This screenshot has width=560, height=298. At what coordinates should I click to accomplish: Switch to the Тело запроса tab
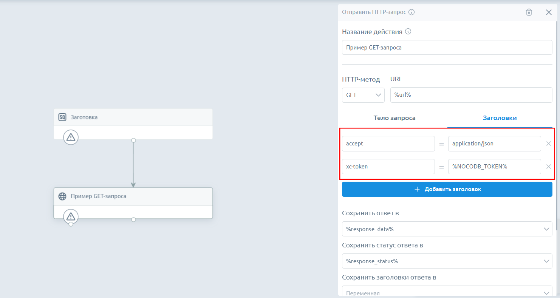click(394, 118)
